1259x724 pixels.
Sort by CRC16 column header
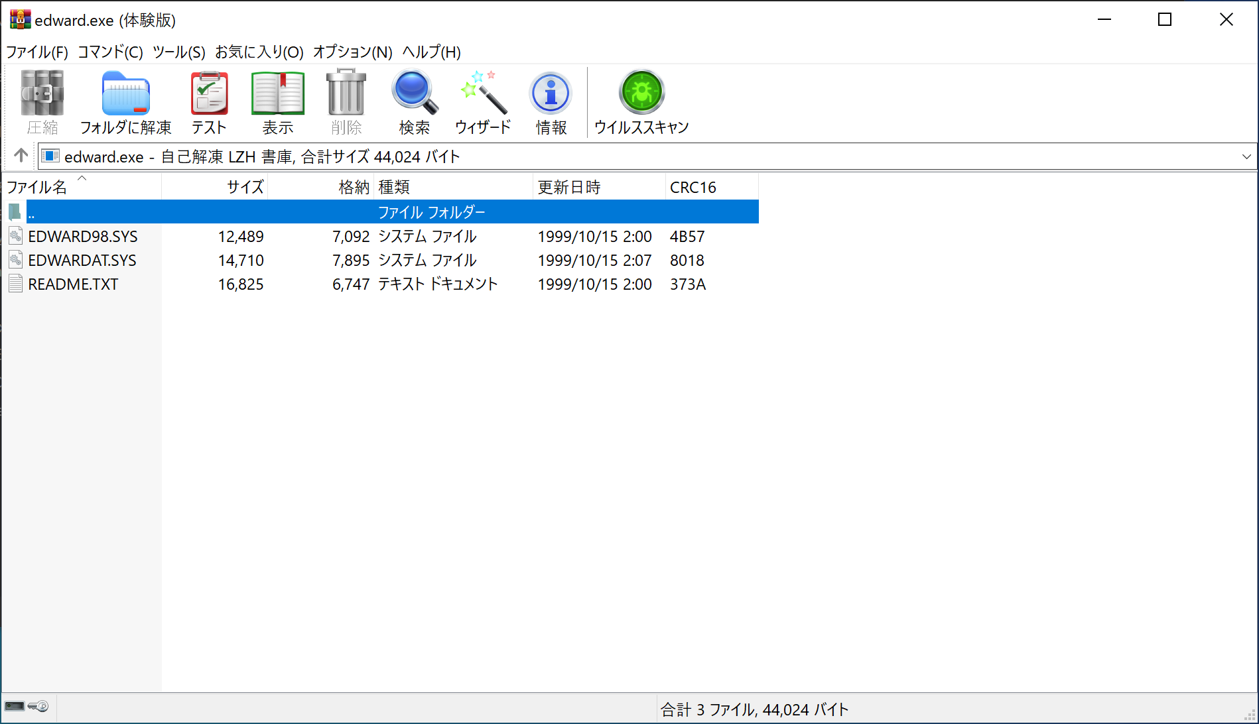point(712,186)
